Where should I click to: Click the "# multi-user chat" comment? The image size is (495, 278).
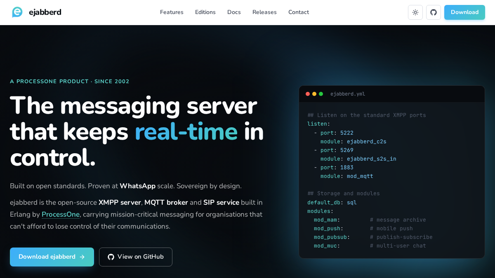[x=398, y=245]
